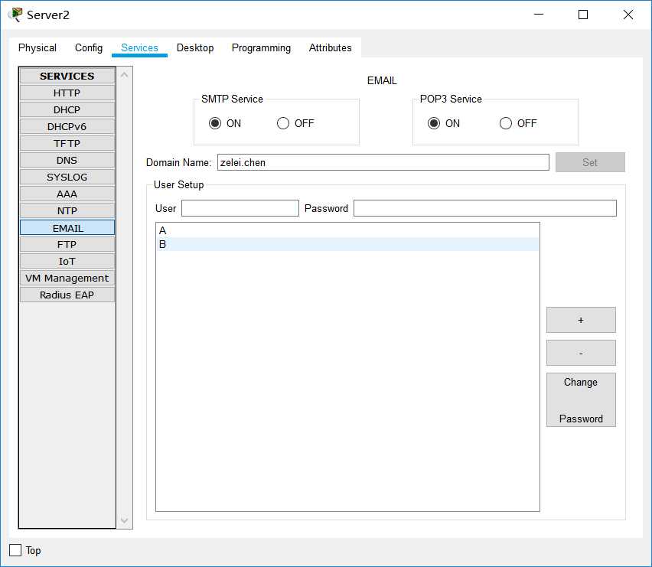
Task: Maximize the Server2 window
Action: (583, 15)
